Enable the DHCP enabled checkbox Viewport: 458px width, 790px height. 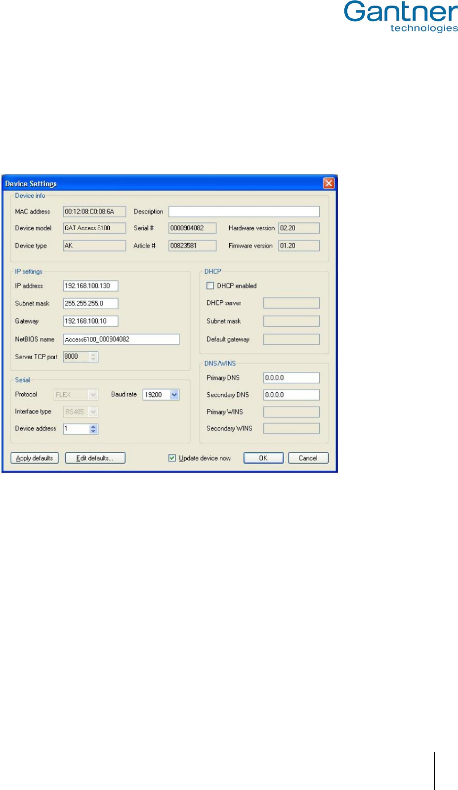tap(210, 286)
